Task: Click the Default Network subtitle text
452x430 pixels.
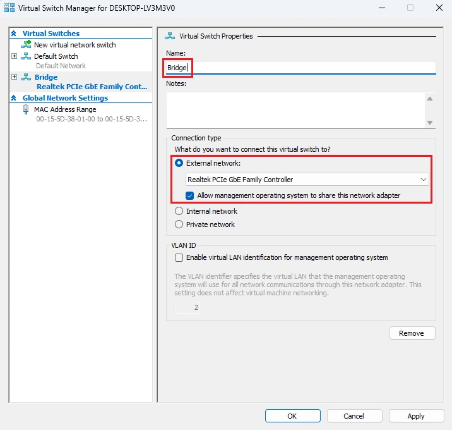Action: click(61, 66)
